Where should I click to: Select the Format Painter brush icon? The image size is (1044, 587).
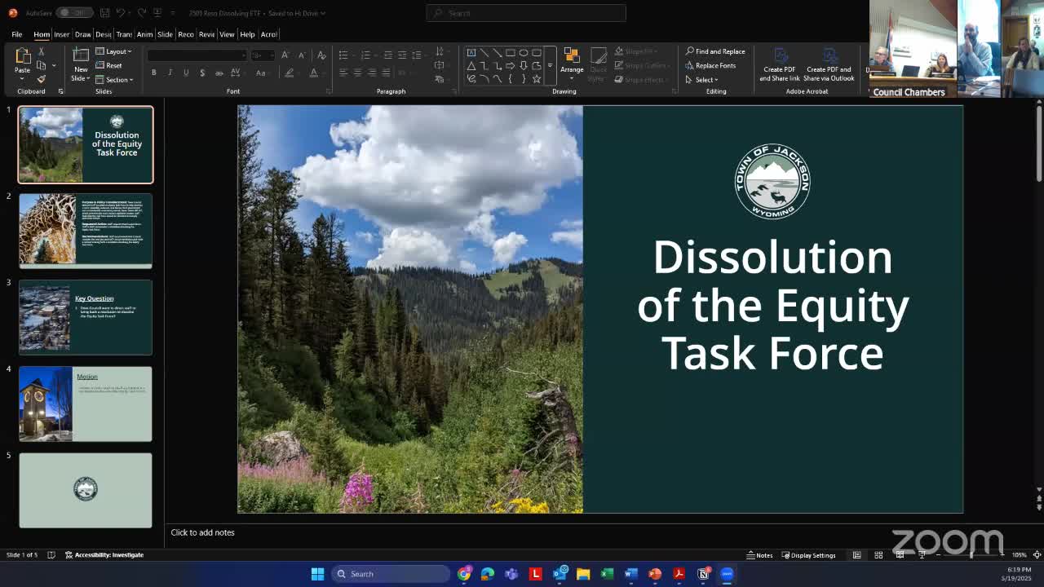tap(42, 79)
